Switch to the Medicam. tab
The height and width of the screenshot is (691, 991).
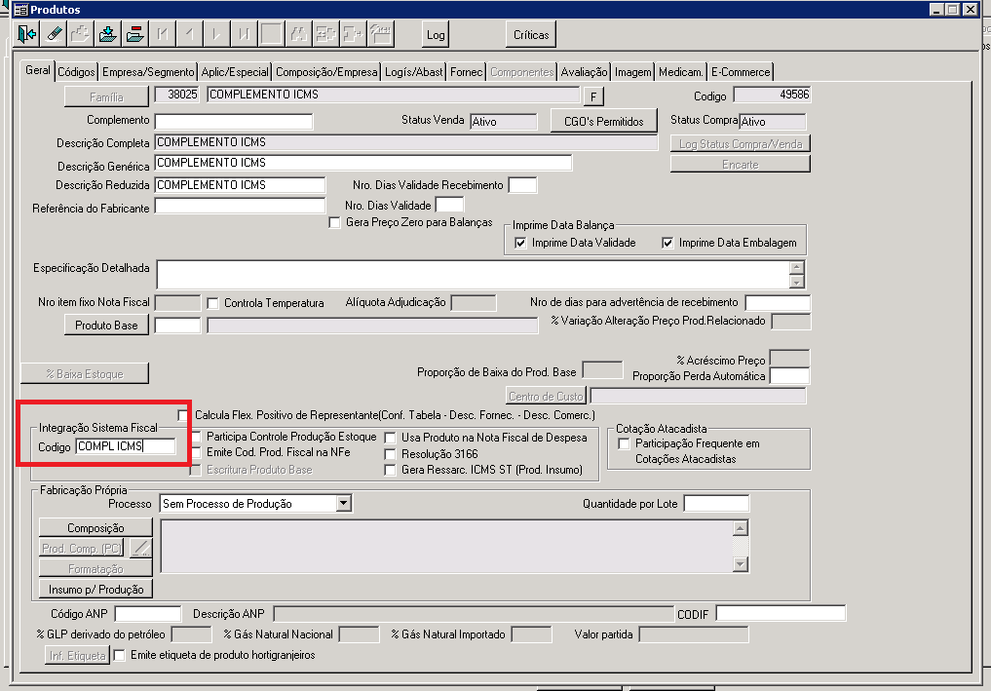[681, 72]
